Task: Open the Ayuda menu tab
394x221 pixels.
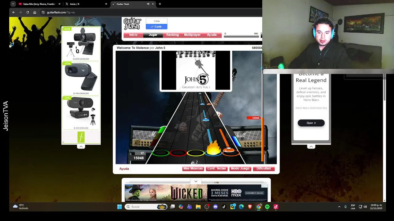Action: (x=212, y=35)
